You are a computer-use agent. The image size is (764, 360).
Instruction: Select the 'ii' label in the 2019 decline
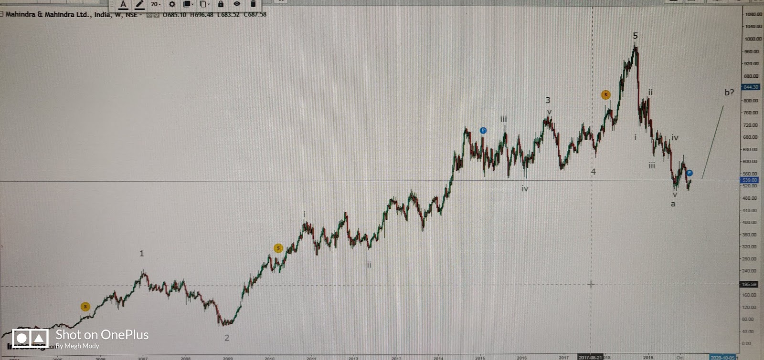coord(650,92)
